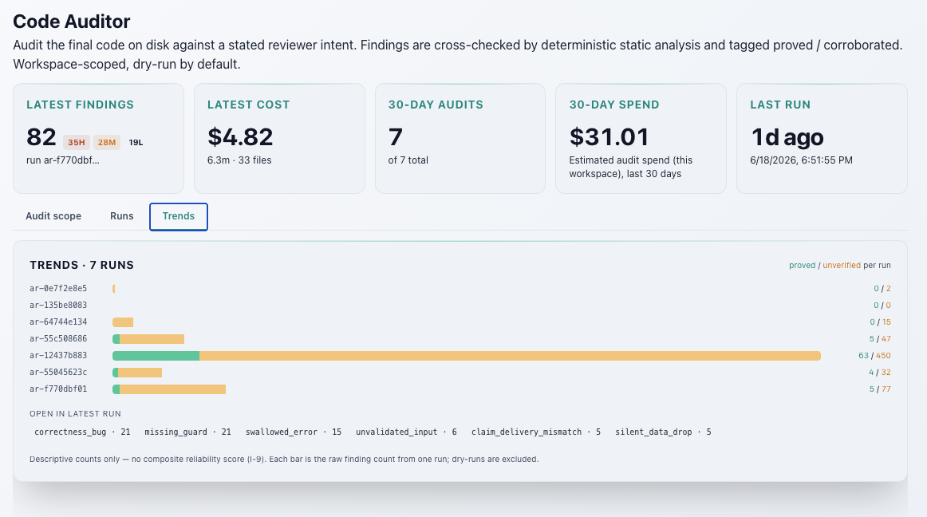927x517 pixels.
Task: Click the 19L low-severity badge
Action: [136, 143]
